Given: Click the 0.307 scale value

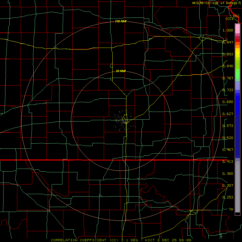Looking at the screenshot, I should point(228,185).
